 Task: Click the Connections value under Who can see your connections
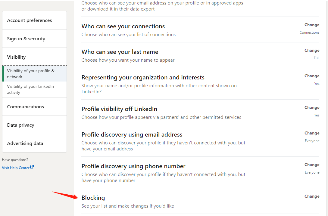click(x=309, y=32)
